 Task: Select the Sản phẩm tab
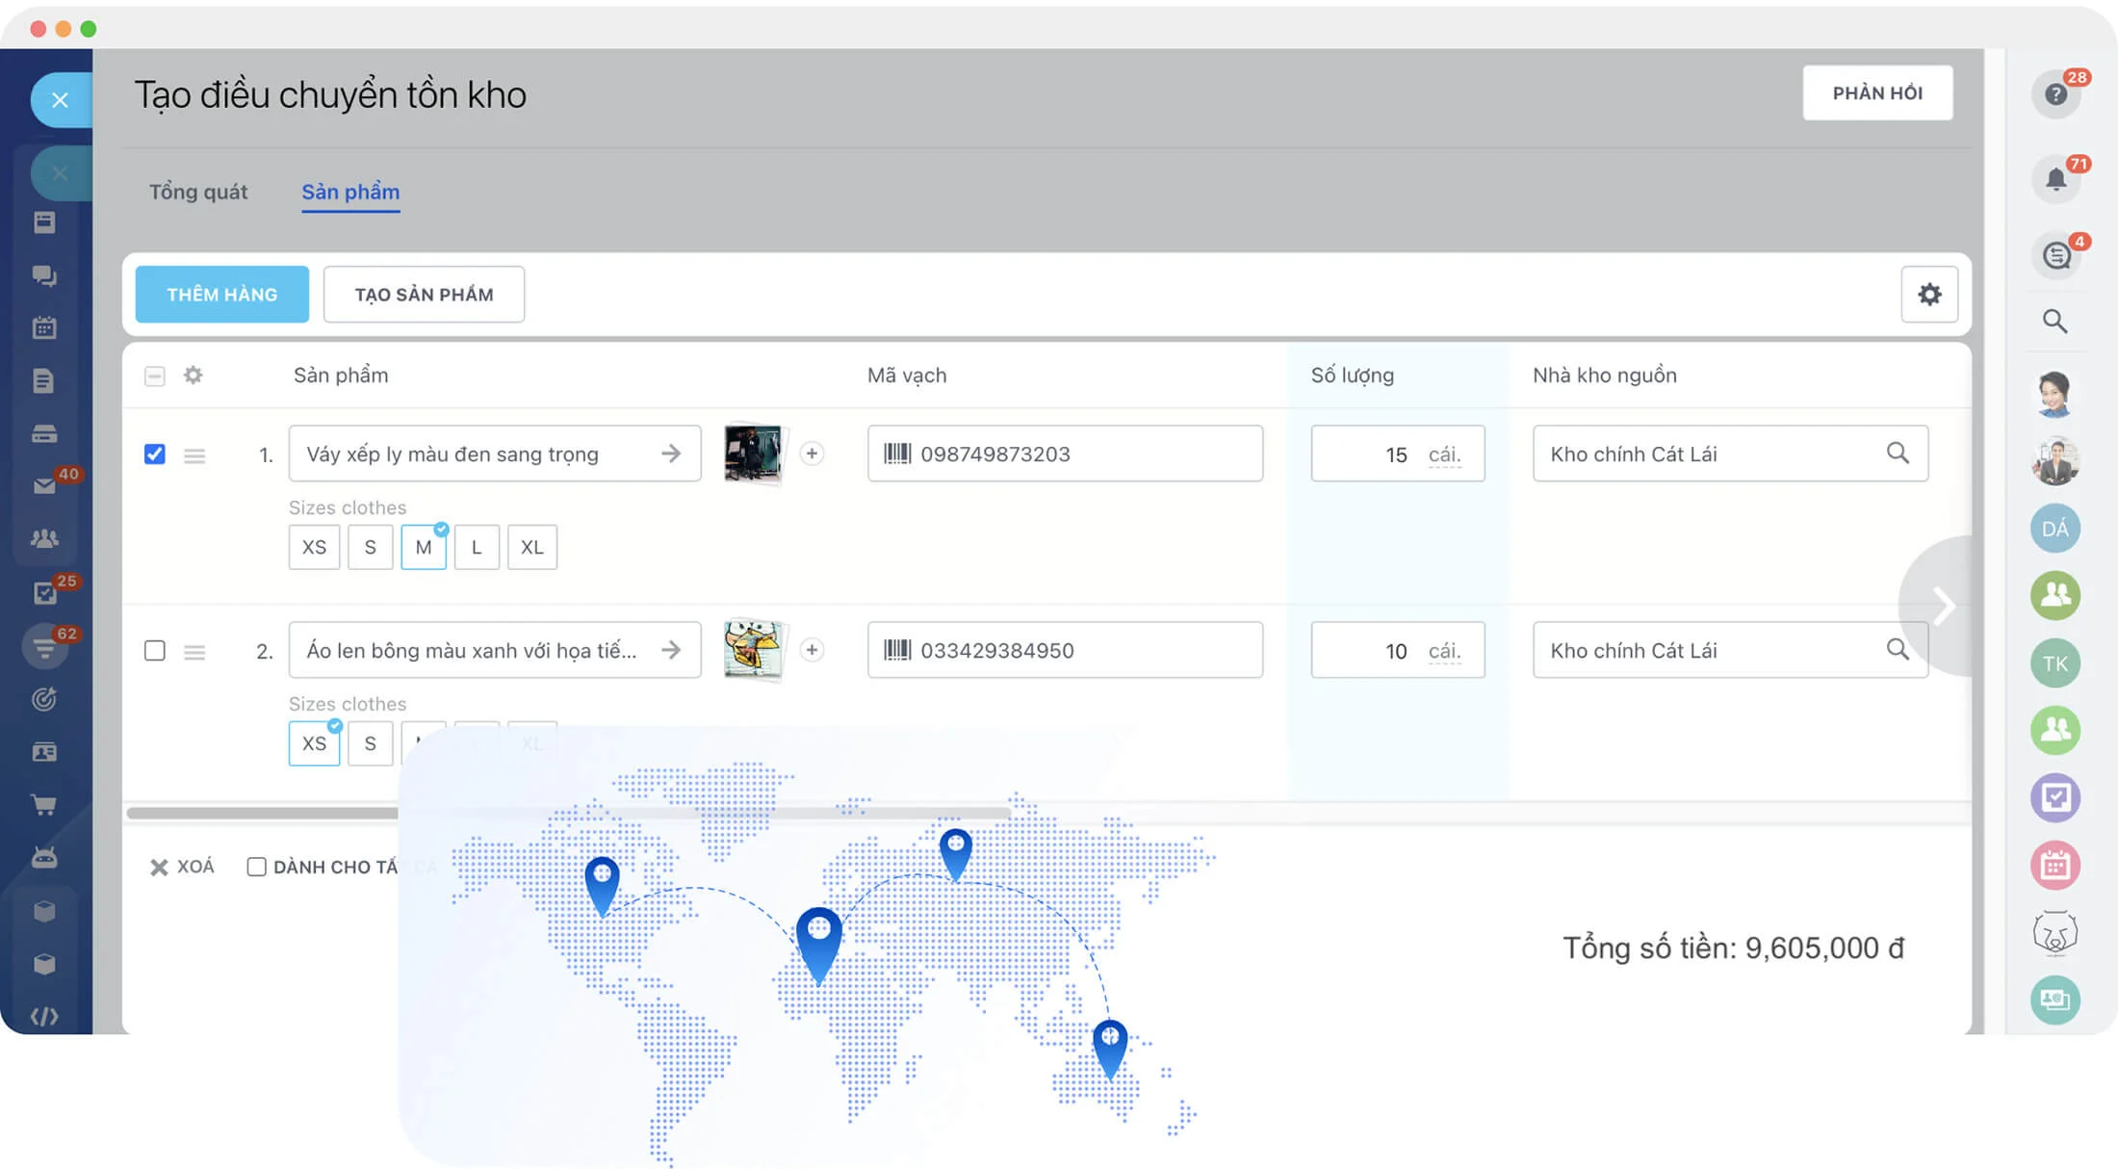tap(350, 192)
